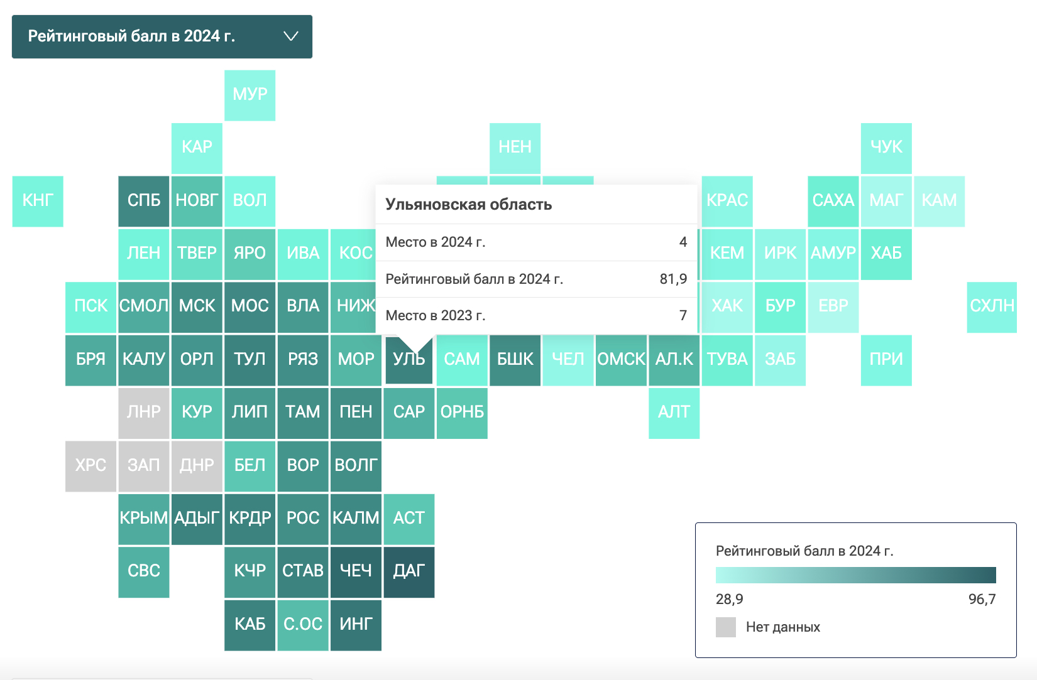The height and width of the screenshot is (680, 1037).
Task: Select the СХЛН region tile
Action: coord(992,306)
